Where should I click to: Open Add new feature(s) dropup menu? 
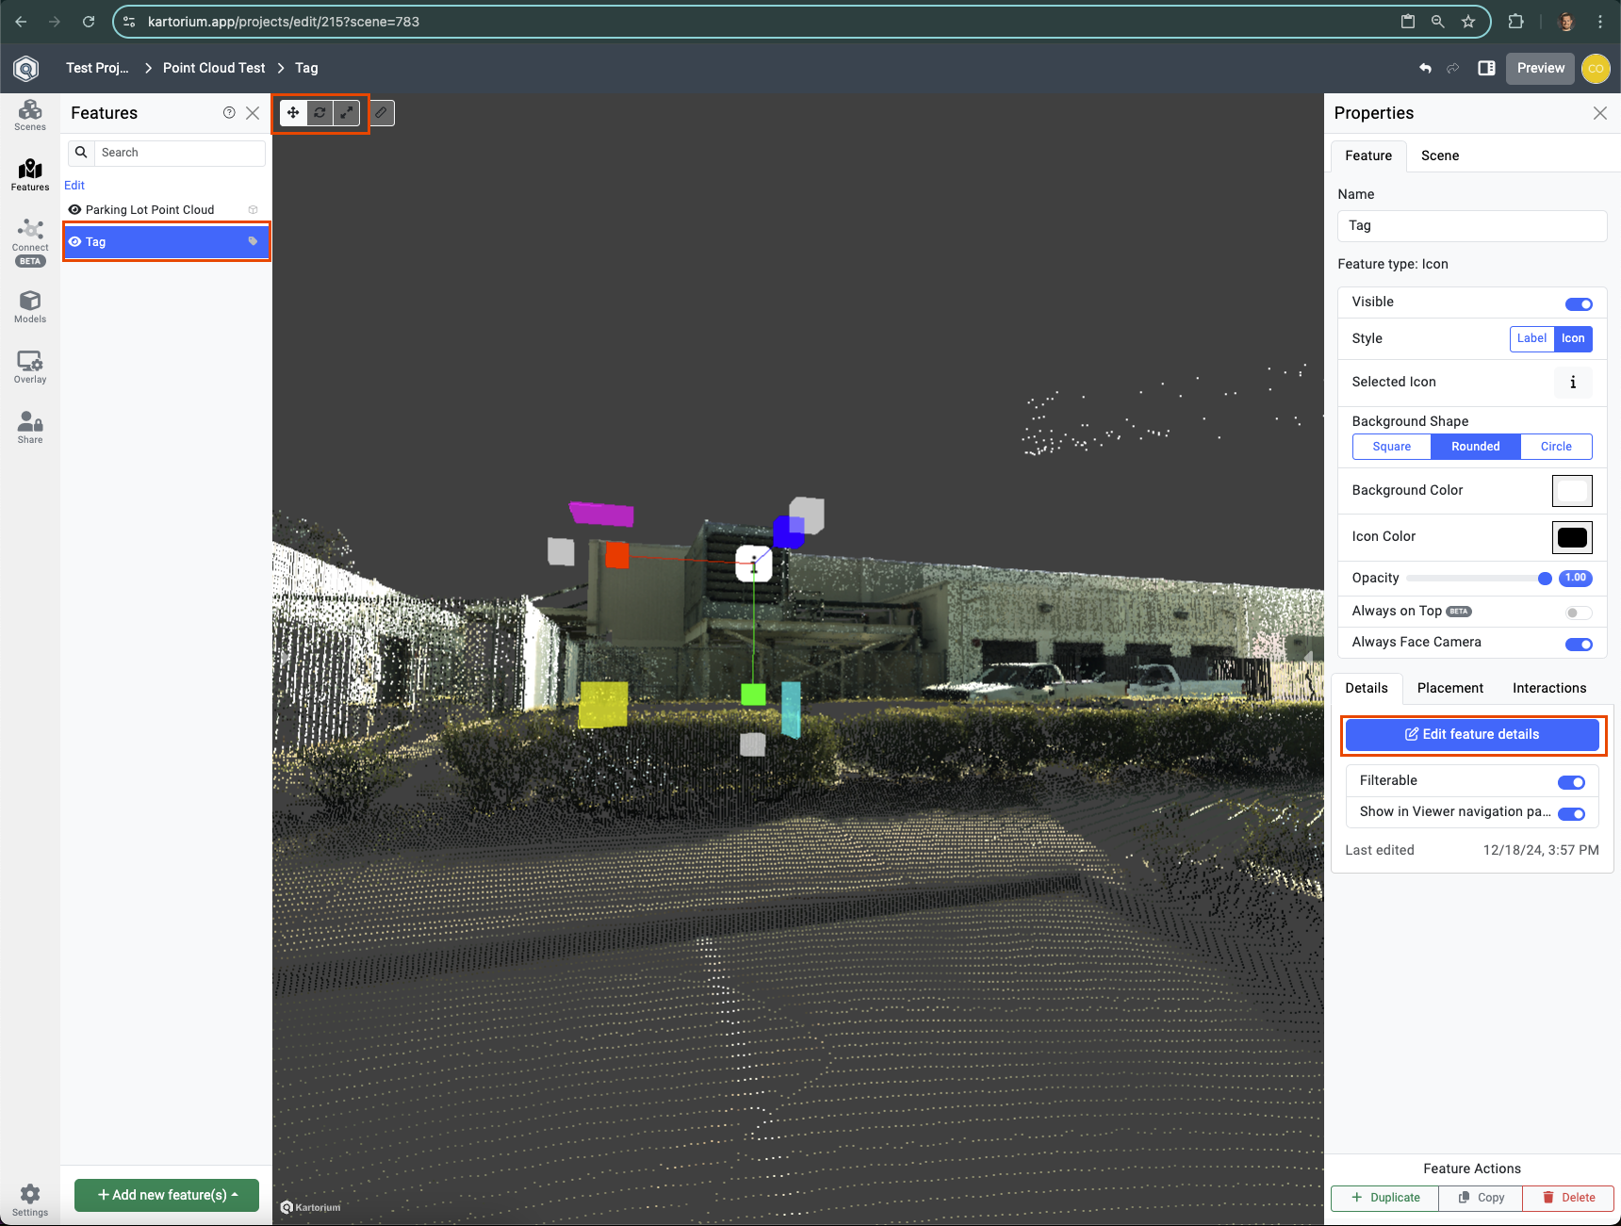coord(167,1195)
